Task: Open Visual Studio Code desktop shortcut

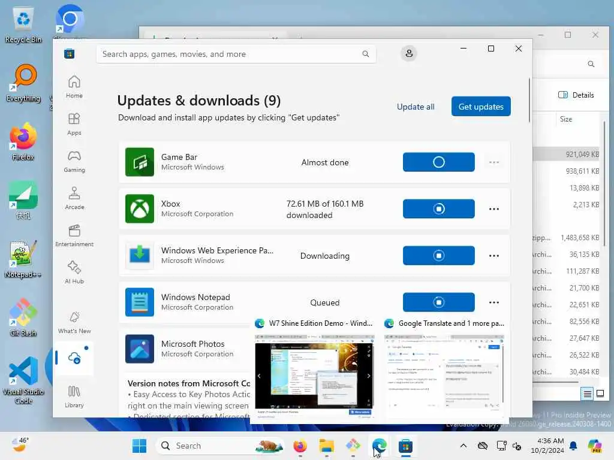Action: pyautogui.click(x=23, y=380)
